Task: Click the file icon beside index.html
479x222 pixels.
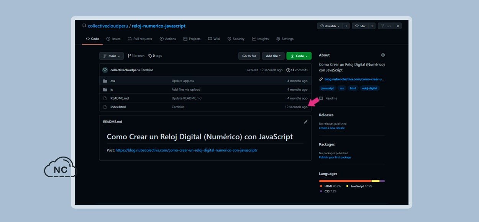Action: coord(105,107)
